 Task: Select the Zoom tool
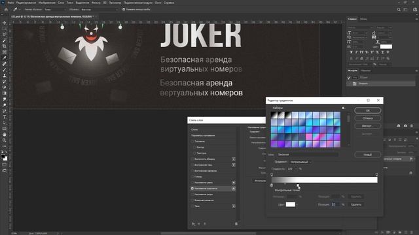(5, 140)
